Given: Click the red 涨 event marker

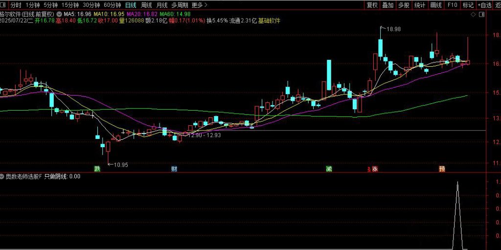Looking at the screenshot, I should [x=374, y=169].
